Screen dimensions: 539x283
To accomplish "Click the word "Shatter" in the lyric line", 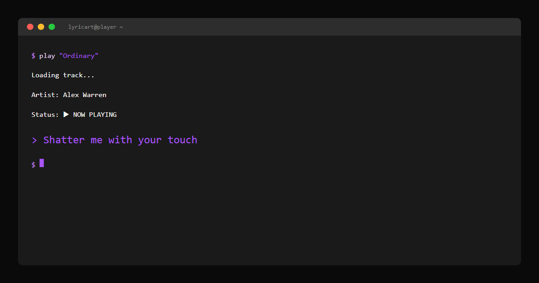I will (64, 140).
